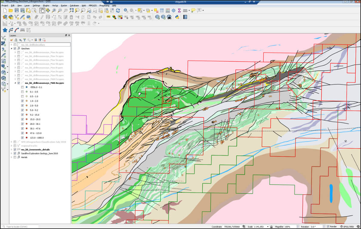Open the Raster menu
Screen dimensions: 361x229
(x=63, y=5)
